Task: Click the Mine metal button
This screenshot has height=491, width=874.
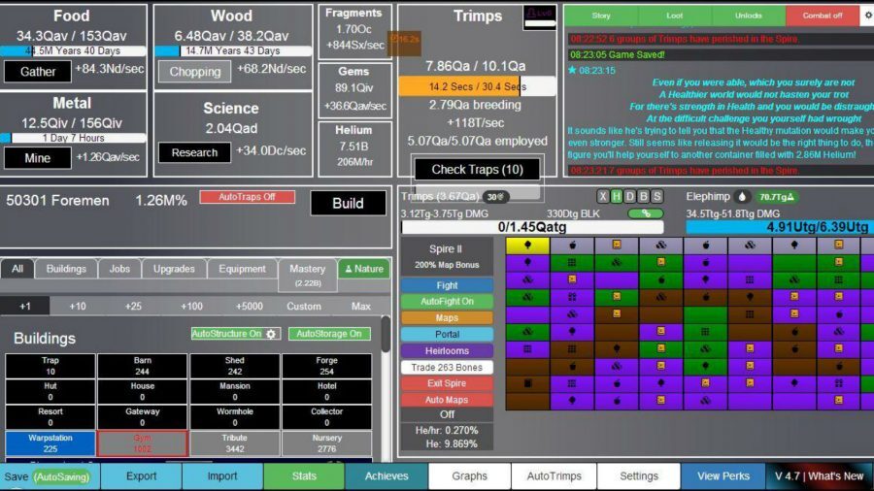Action: point(38,158)
